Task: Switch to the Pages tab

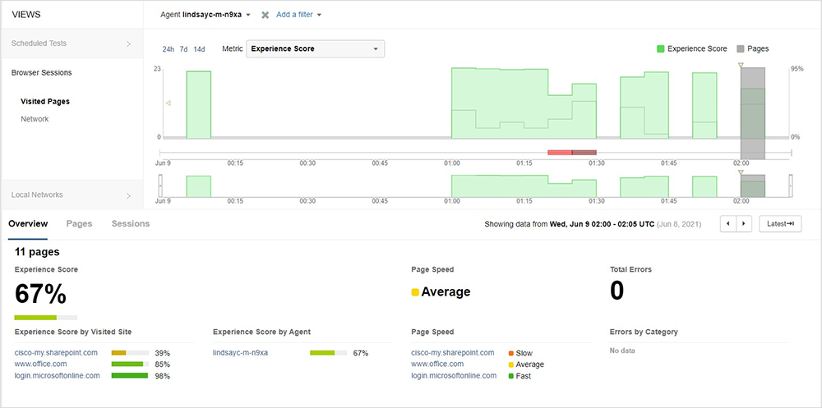Action: pos(79,223)
